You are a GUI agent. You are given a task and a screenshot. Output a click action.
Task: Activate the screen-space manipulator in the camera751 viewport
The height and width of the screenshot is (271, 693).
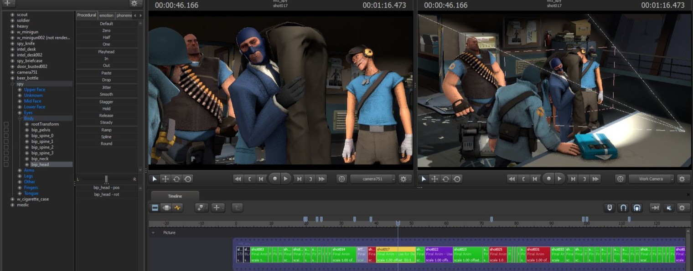click(x=187, y=179)
